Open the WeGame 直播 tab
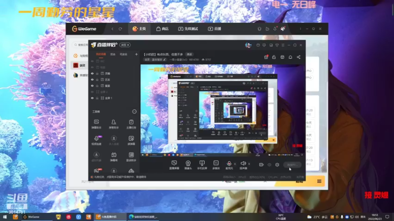 coord(214,29)
